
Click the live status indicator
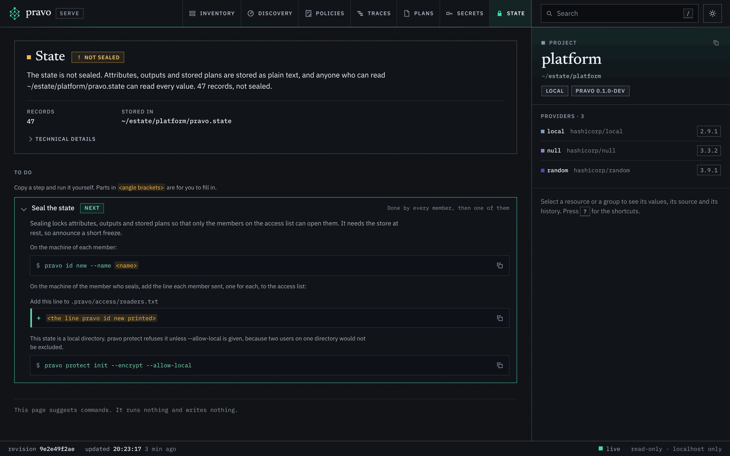[x=609, y=449]
